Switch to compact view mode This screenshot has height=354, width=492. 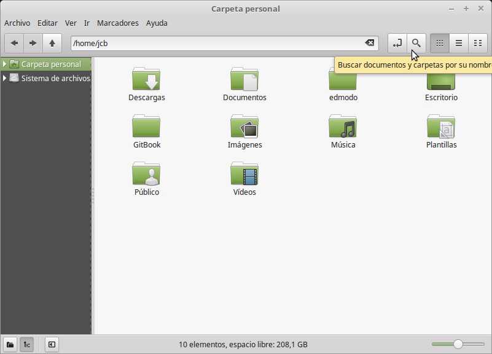coord(478,43)
